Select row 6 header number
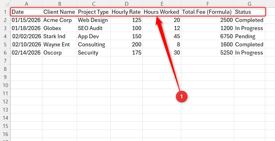The height and width of the screenshot is (141, 275). [5, 52]
